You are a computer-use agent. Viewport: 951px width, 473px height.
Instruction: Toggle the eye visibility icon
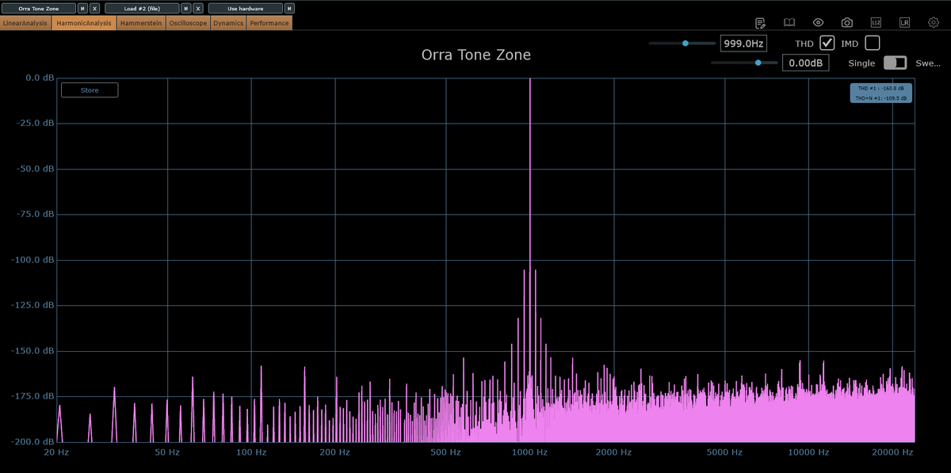click(x=818, y=23)
